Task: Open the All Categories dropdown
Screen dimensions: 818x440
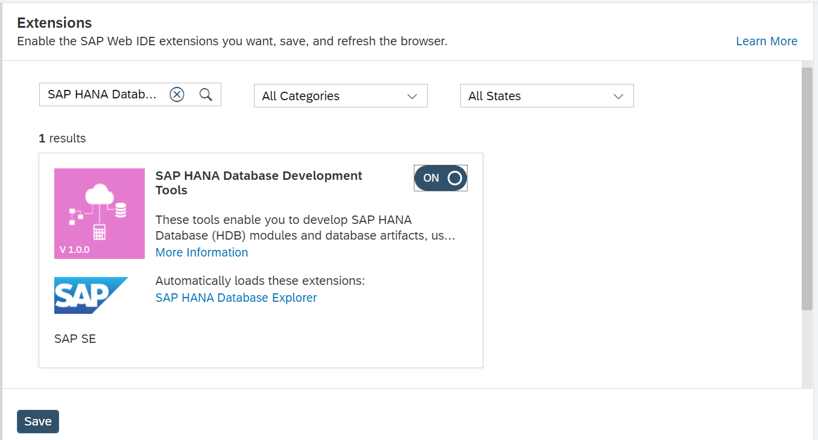Action: tap(340, 95)
